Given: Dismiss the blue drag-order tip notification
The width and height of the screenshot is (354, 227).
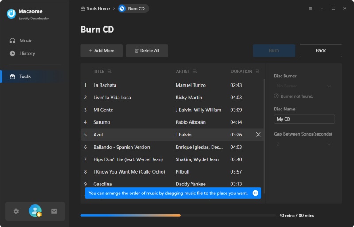Looking at the screenshot, I should [x=255, y=193].
